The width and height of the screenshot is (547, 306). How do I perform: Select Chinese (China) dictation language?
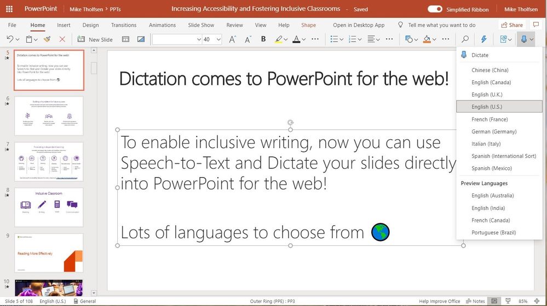click(x=499, y=70)
